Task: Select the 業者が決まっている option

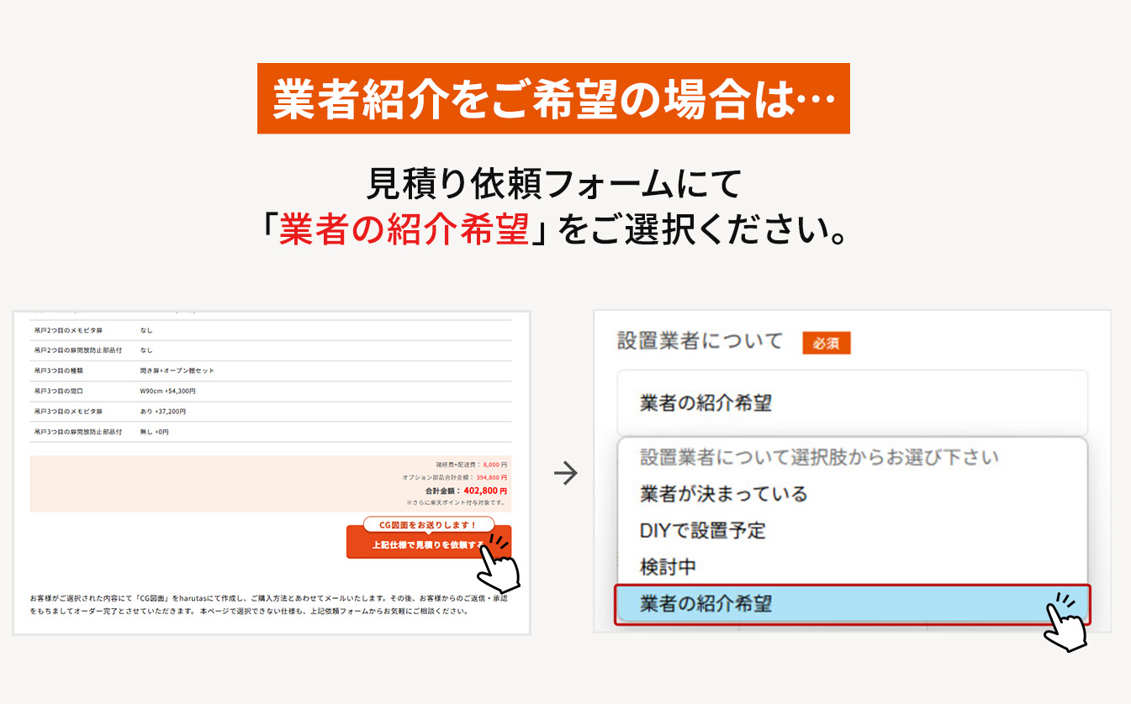Action: point(723,494)
